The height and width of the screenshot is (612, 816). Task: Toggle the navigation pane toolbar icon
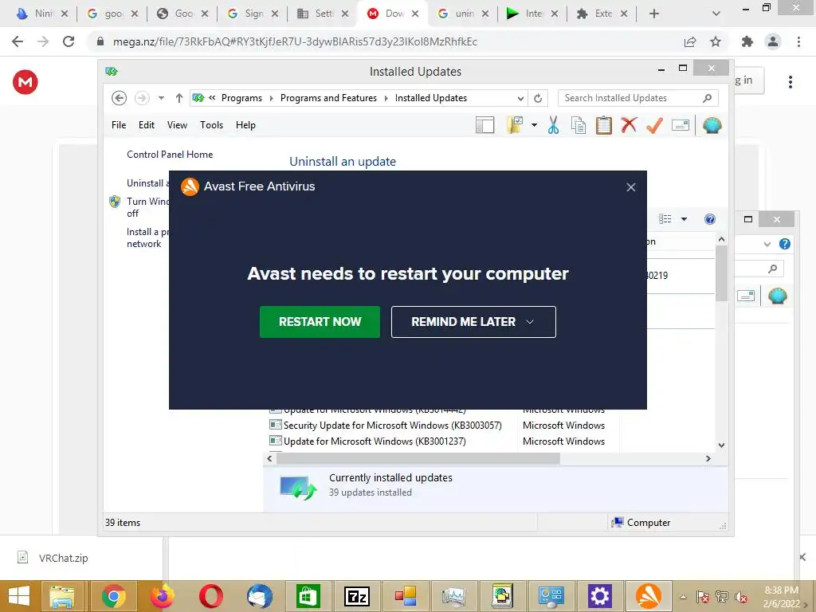point(484,125)
